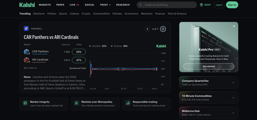Open the Market integrity card
This screenshot has height=120, width=257.
click(44, 104)
